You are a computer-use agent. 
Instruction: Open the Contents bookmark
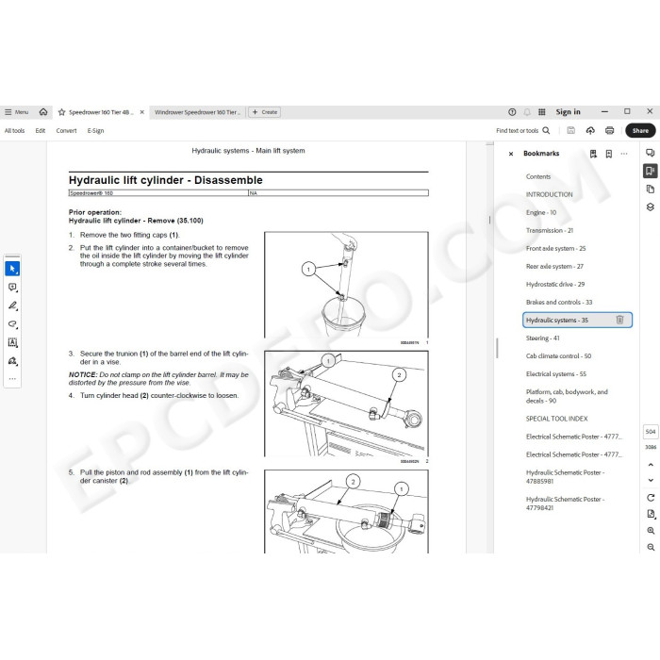[x=538, y=177]
